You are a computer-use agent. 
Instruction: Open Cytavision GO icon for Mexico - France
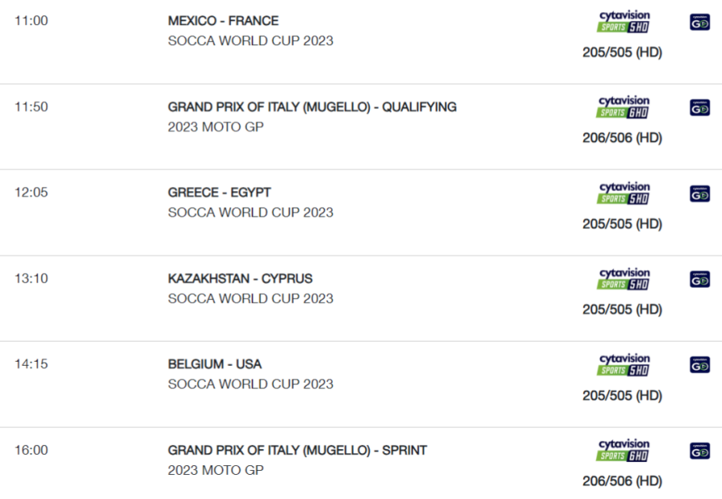(700, 22)
